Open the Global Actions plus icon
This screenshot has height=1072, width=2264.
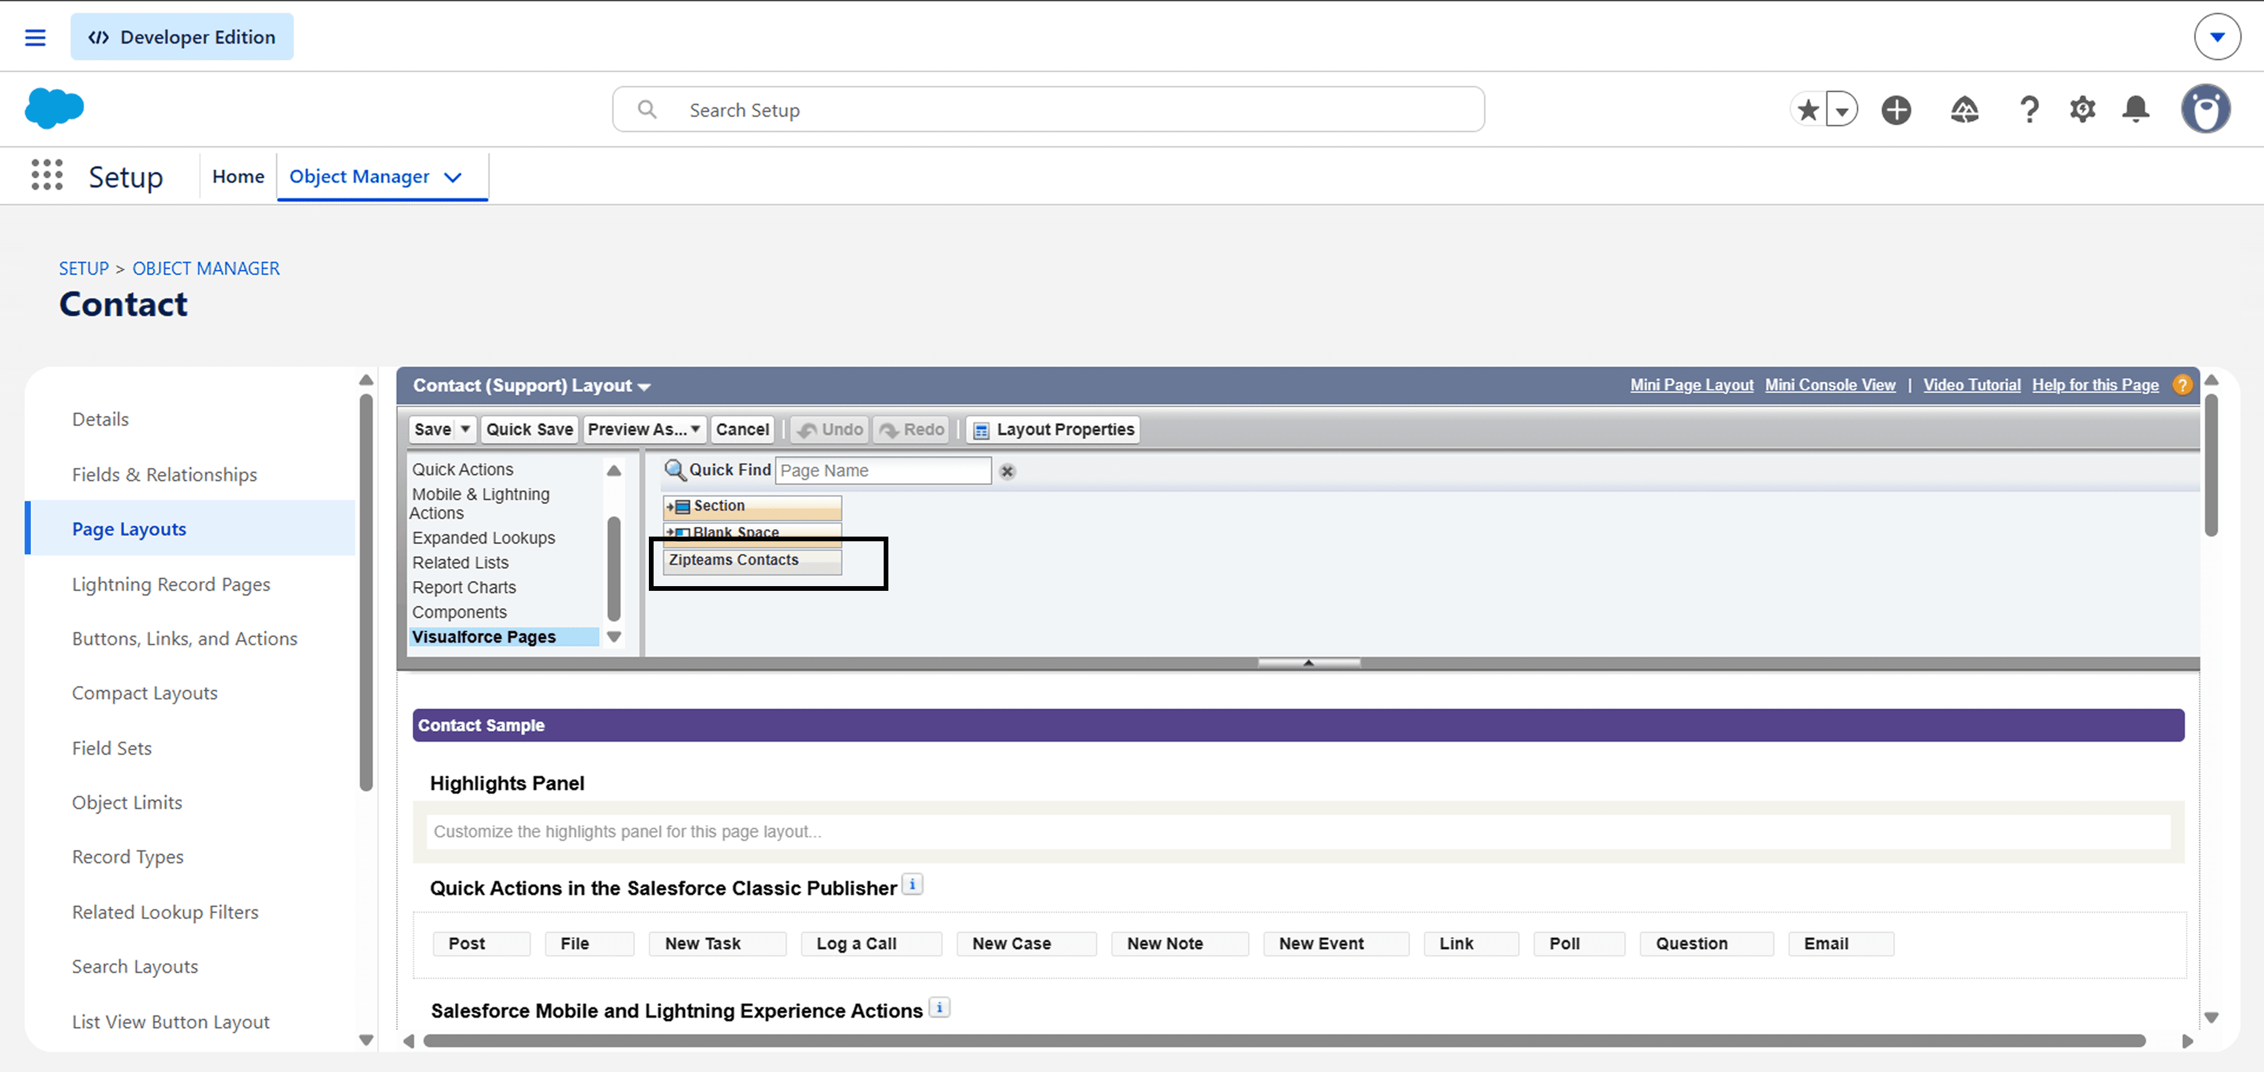(x=1896, y=110)
